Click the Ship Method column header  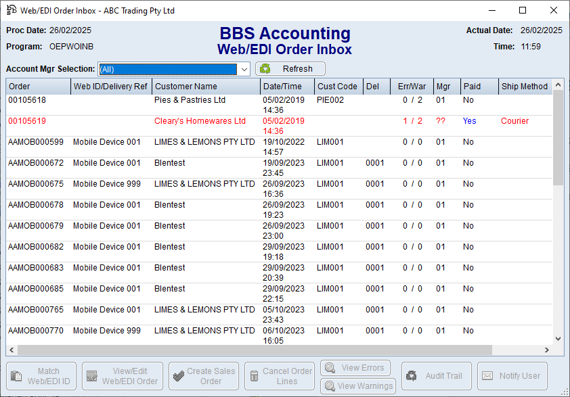[x=525, y=87]
